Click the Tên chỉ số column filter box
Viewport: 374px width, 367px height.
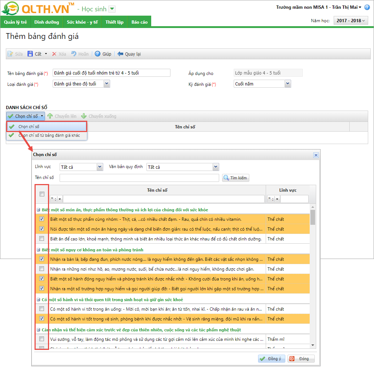164,199
